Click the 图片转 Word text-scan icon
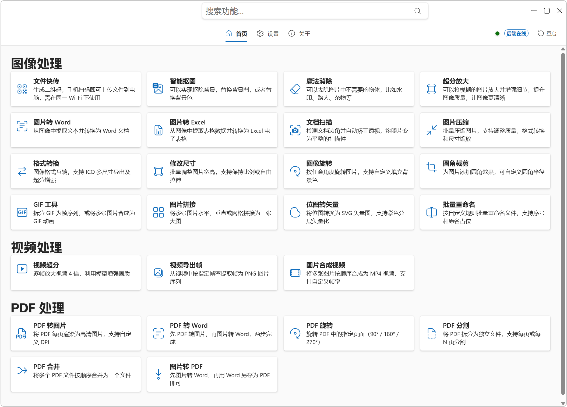This screenshot has height=407, width=567. point(22,126)
